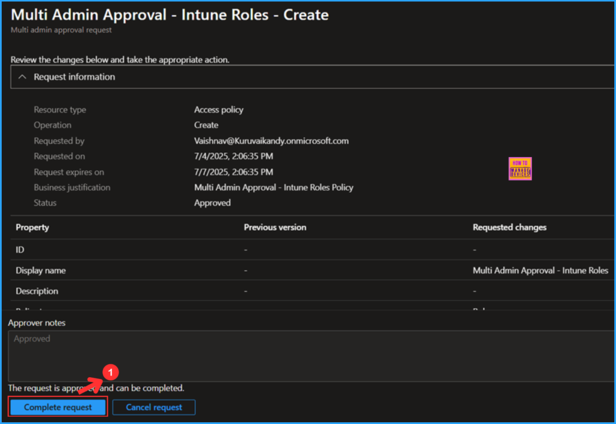Image resolution: width=616 pixels, height=424 pixels.
Task: Click the Request expires on date 7/7/2025
Action: click(233, 172)
